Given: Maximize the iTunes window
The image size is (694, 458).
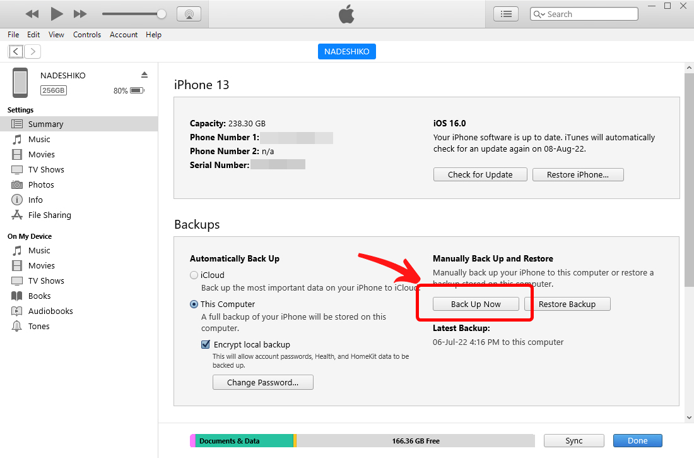Looking at the screenshot, I should click(x=668, y=6).
